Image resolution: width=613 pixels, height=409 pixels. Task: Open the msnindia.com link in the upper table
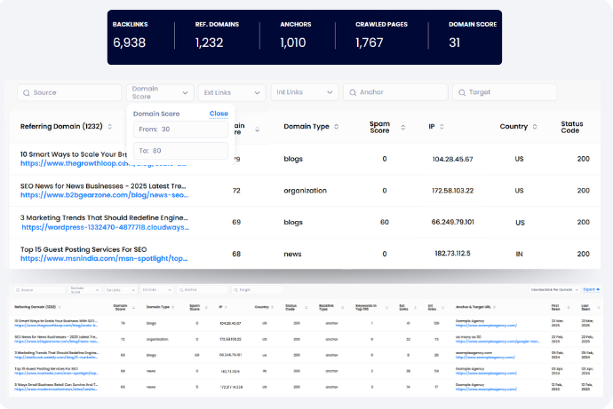[x=104, y=258]
